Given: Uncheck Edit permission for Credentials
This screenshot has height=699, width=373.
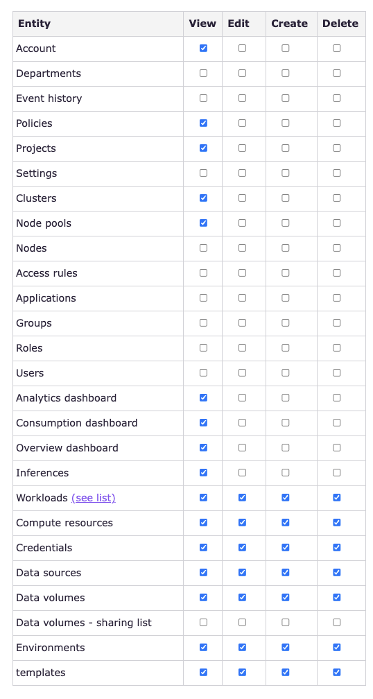Looking at the screenshot, I should (x=242, y=547).
